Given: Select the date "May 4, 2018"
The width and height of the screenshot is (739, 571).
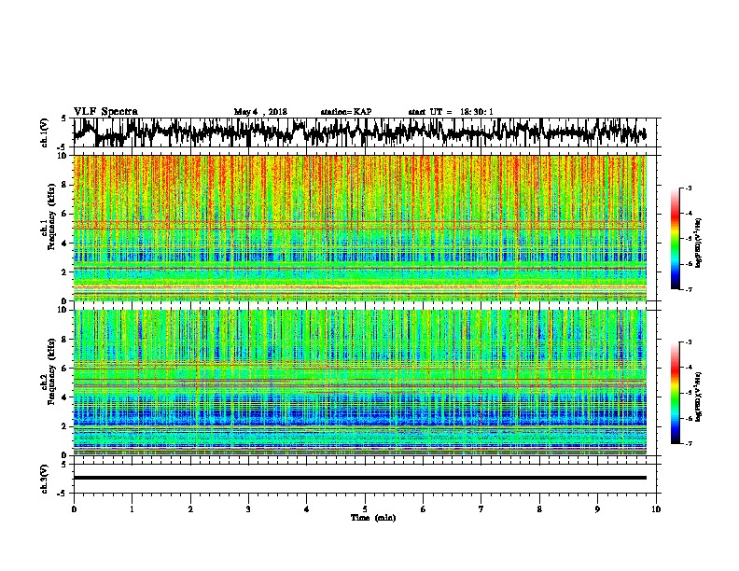Looking at the screenshot, I should tap(260, 112).
